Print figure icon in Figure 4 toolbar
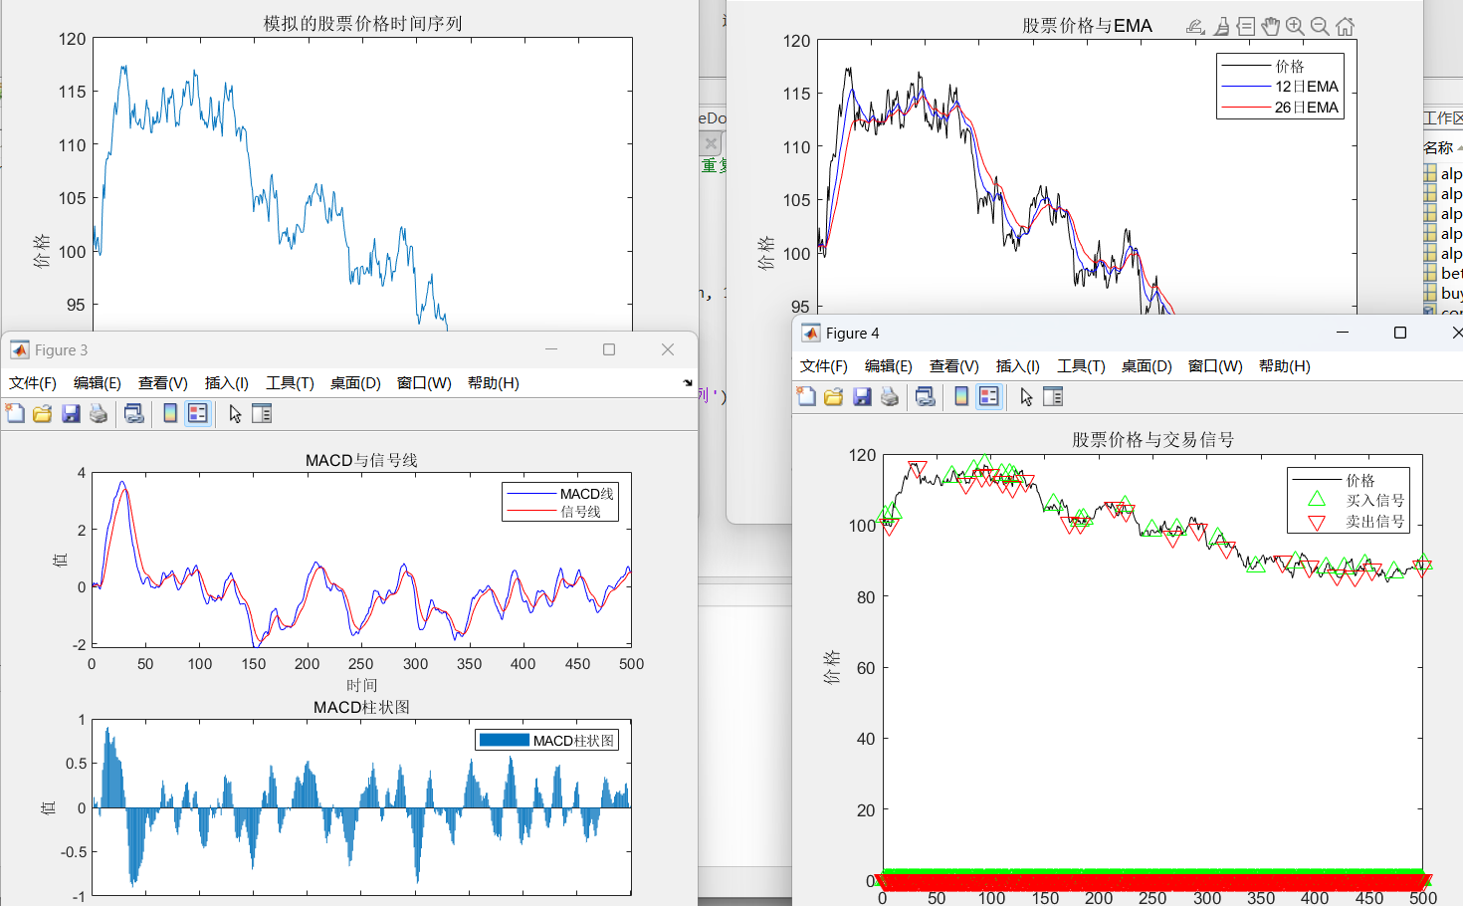 coord(889,396)
